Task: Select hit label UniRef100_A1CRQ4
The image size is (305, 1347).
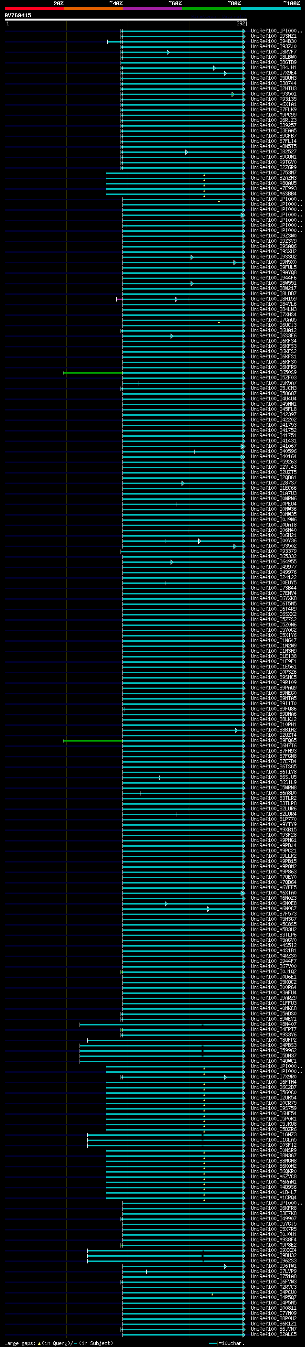Action: click(273, 1197)
